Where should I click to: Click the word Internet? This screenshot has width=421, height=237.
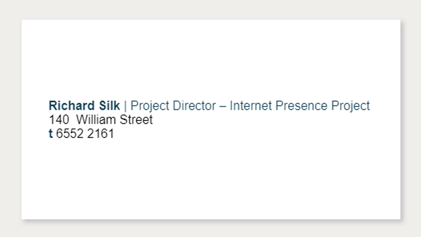[x=251, y=106]
